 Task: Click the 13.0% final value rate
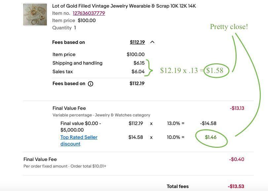(173, 123)
